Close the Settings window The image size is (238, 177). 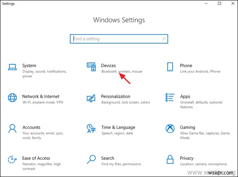(233, 3)
